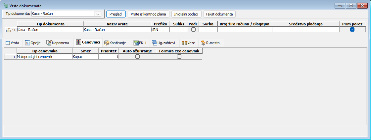
Task: Click the Svrha cell in first row
Action: pyautogui.click(x=208, y=30)
